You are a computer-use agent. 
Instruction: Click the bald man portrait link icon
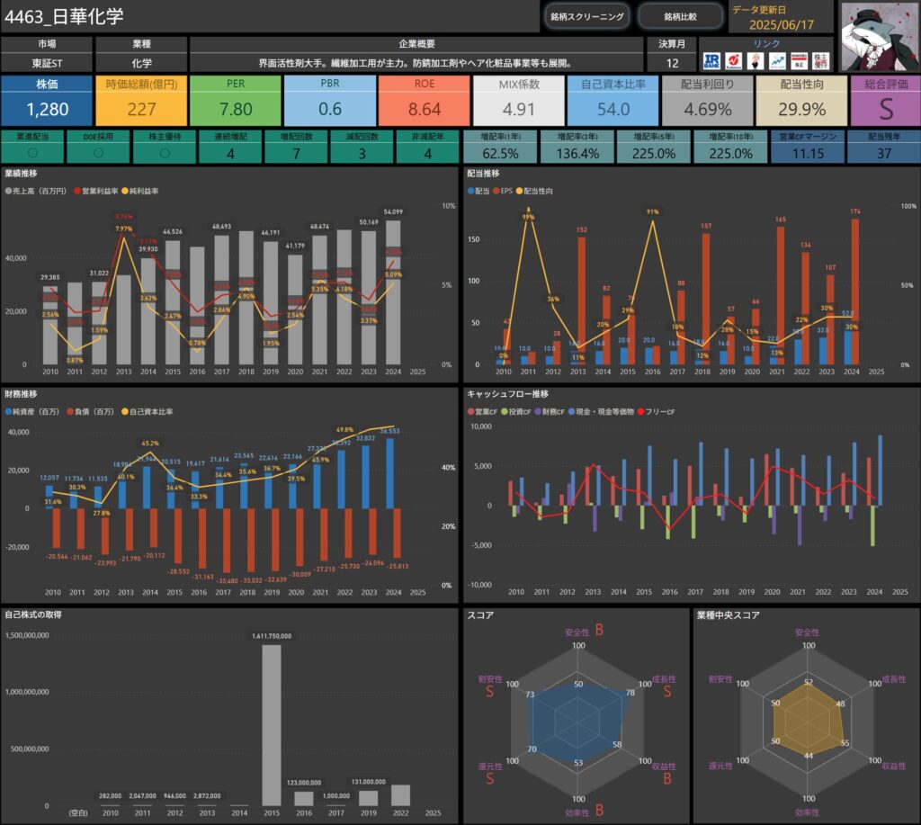[756, 61]
